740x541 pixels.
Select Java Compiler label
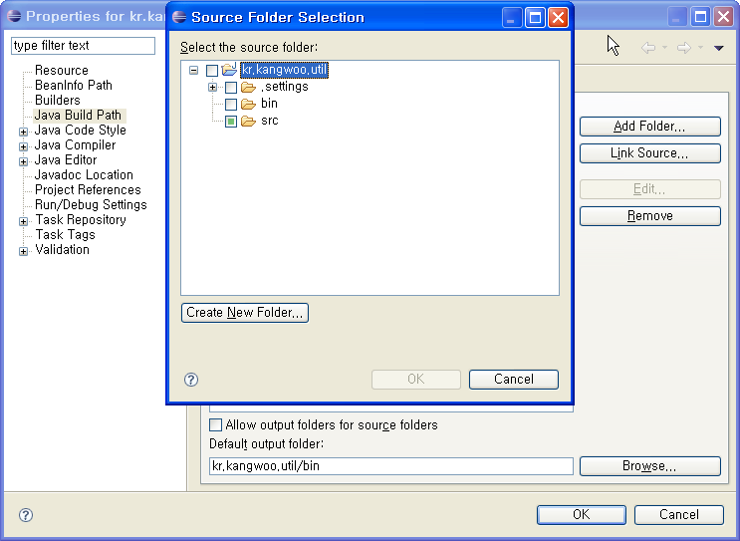point(75,145)
